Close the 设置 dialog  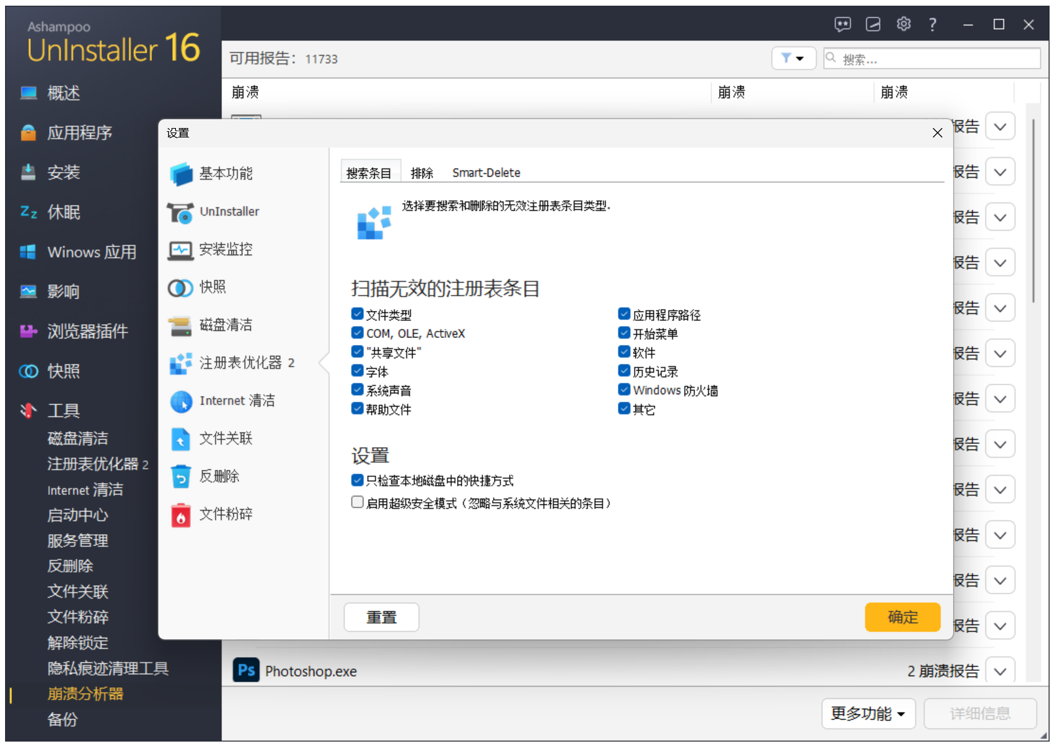tap(937, 132)
